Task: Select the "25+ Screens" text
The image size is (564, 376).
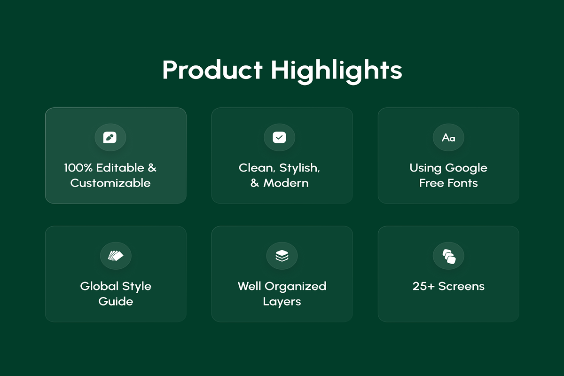Action: point(448,286)
